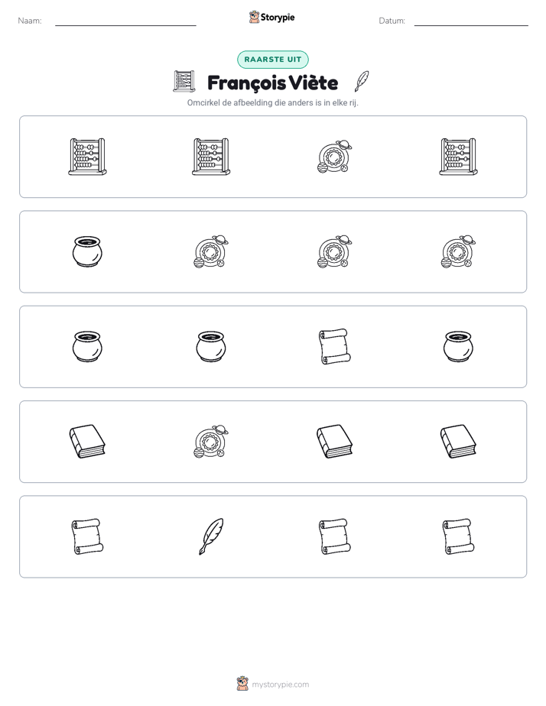Select the last pot in row three

458,347
